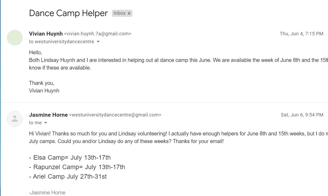Screen dimensions: 328x196
Task: Click the Ariel Camp July 27th-31st line
Action: coord(68,177)
